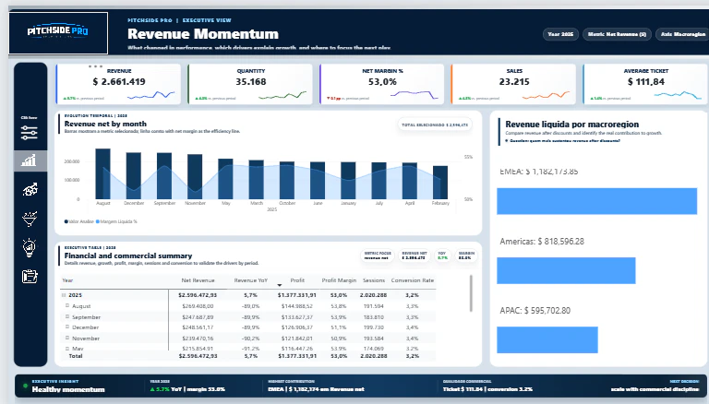Image resolution: width=709 pixels, height=404 pixels.
Task: Click the 'Financial and commercial summary' title
Action: [128, 255]
